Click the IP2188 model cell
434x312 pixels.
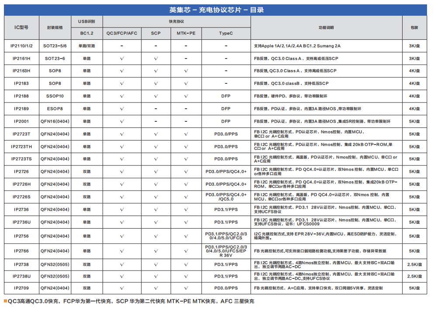coord(21,96)
